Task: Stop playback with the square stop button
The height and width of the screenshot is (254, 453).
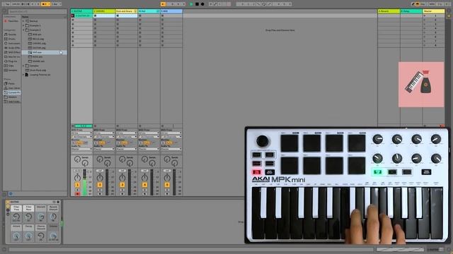Action: [x=197, y=4]
